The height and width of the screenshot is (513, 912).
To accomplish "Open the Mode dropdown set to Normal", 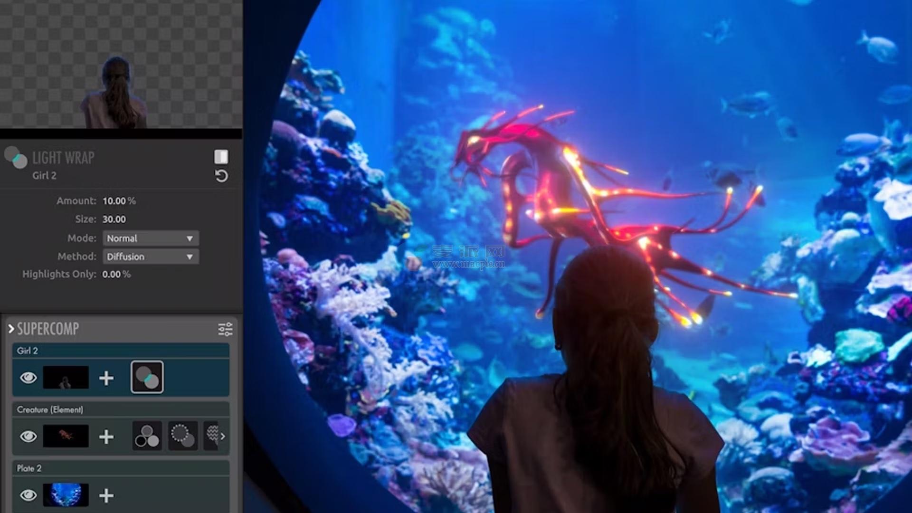I will pos(151,238).
